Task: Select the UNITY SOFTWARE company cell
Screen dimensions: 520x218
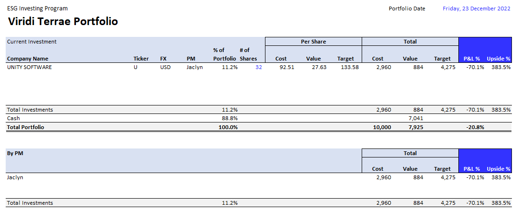Action: click(x=29, y=68)
